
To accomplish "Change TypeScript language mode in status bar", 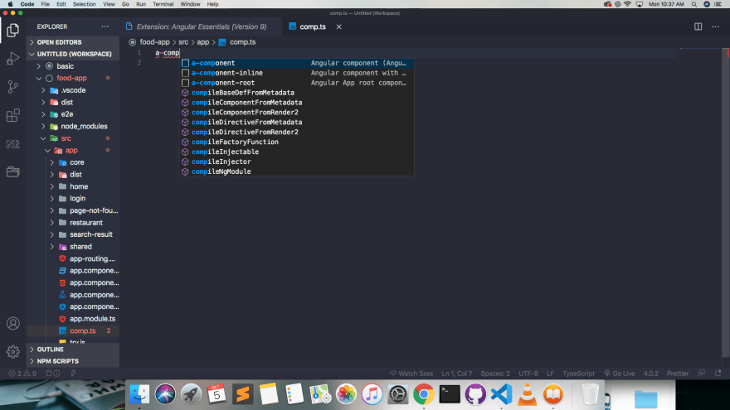I will tap(578, 374).
